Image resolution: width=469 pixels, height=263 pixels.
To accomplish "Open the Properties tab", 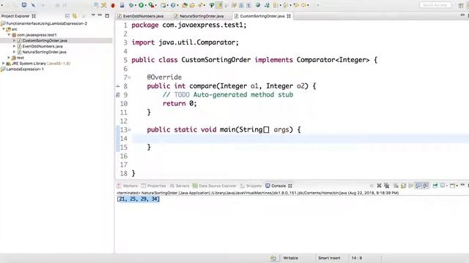I will pos(154,186).
